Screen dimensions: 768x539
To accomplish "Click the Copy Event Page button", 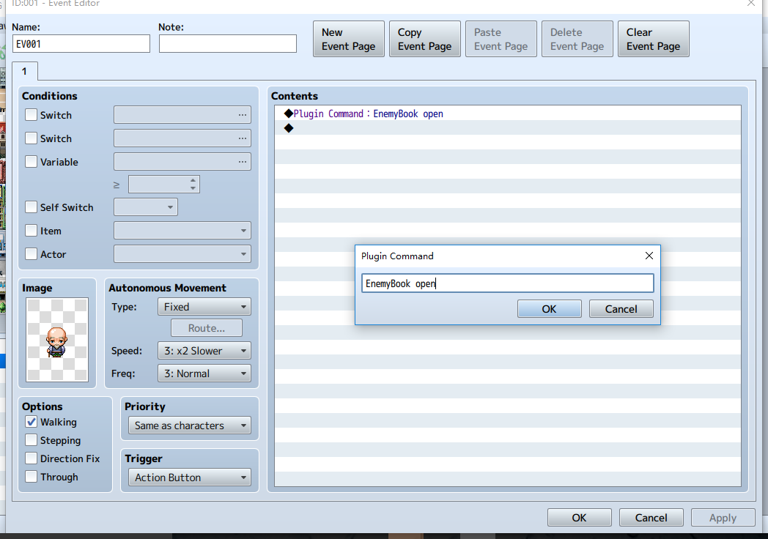I will (424, 39).
